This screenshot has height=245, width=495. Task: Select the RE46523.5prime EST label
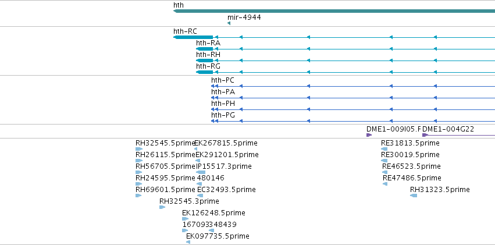coord(411,166)
